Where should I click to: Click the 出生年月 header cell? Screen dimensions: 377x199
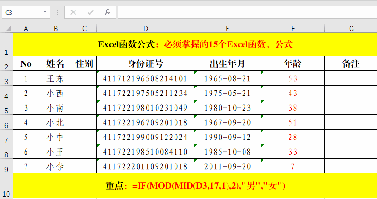pos(228,63)
